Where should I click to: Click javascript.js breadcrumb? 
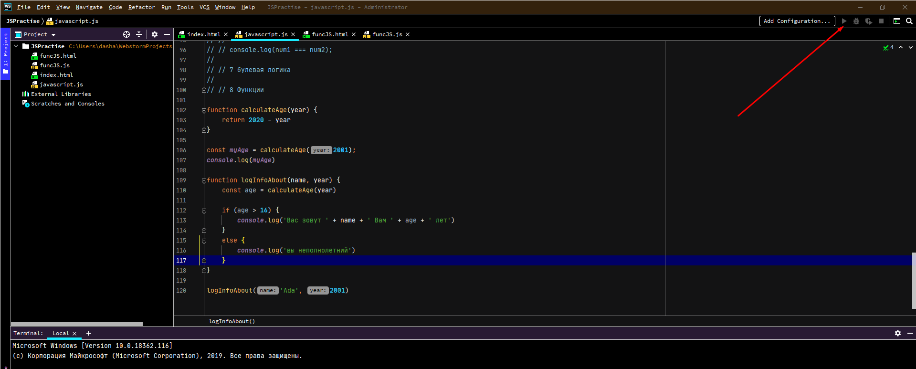[73, 21]
